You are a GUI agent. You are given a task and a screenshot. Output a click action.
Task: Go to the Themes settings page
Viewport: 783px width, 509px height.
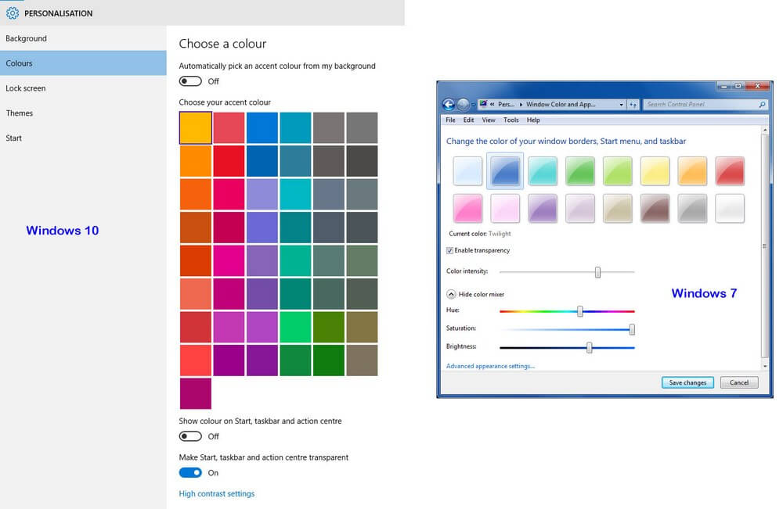tap(83, 113)
